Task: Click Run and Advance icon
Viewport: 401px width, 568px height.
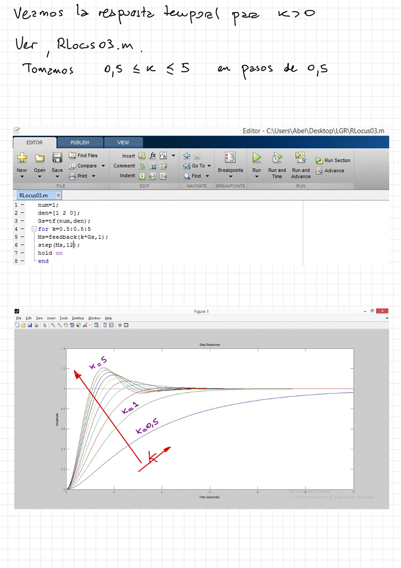Action: [x=301, y=158]
